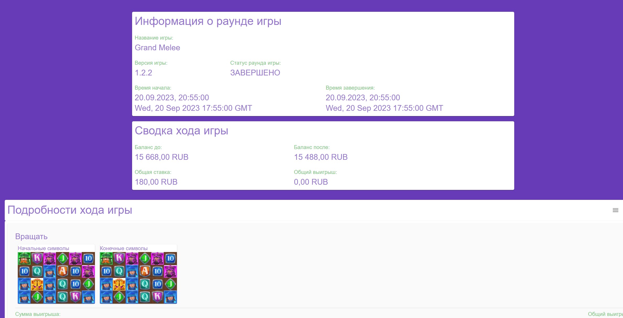Click green knight in Конечные символы grid
Image resolution: width=623 pixels, height=318 pixels.
(106, 259)
